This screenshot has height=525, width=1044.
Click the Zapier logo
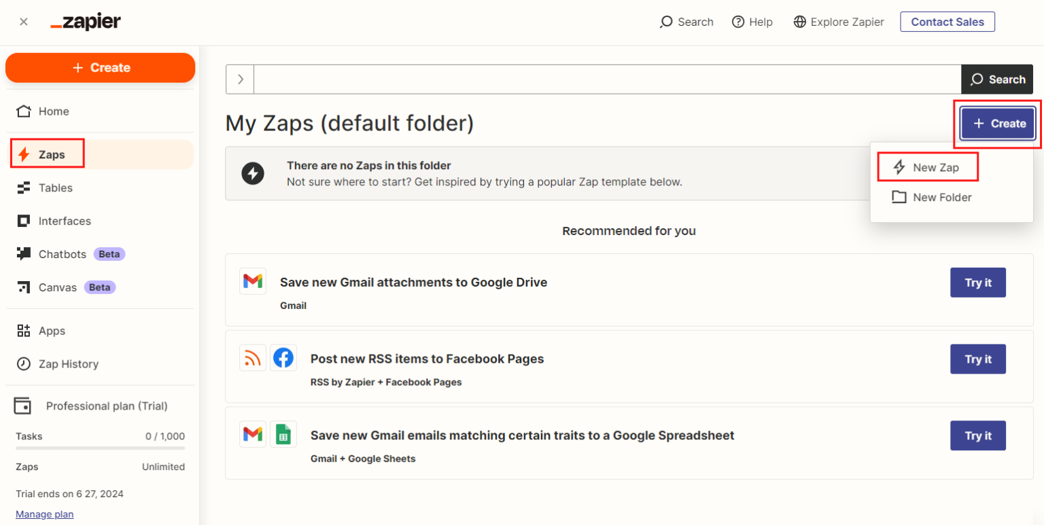[86, 21]
